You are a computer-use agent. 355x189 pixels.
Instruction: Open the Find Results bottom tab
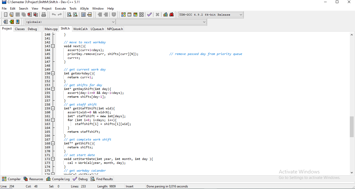[102, 179]
